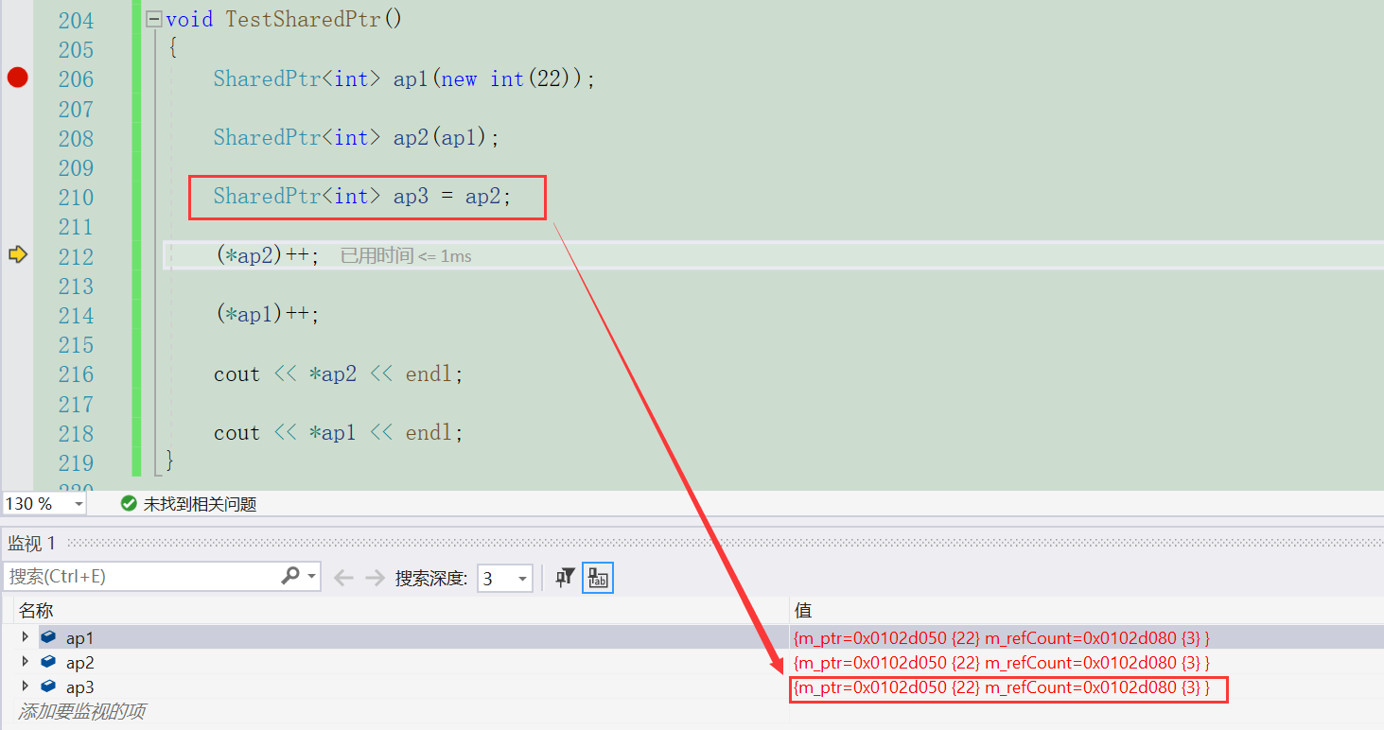The width and height of the screenshot is (1384, 730).
Task: Click the value cell of the ap1 row
Action: coord(1086,638)
